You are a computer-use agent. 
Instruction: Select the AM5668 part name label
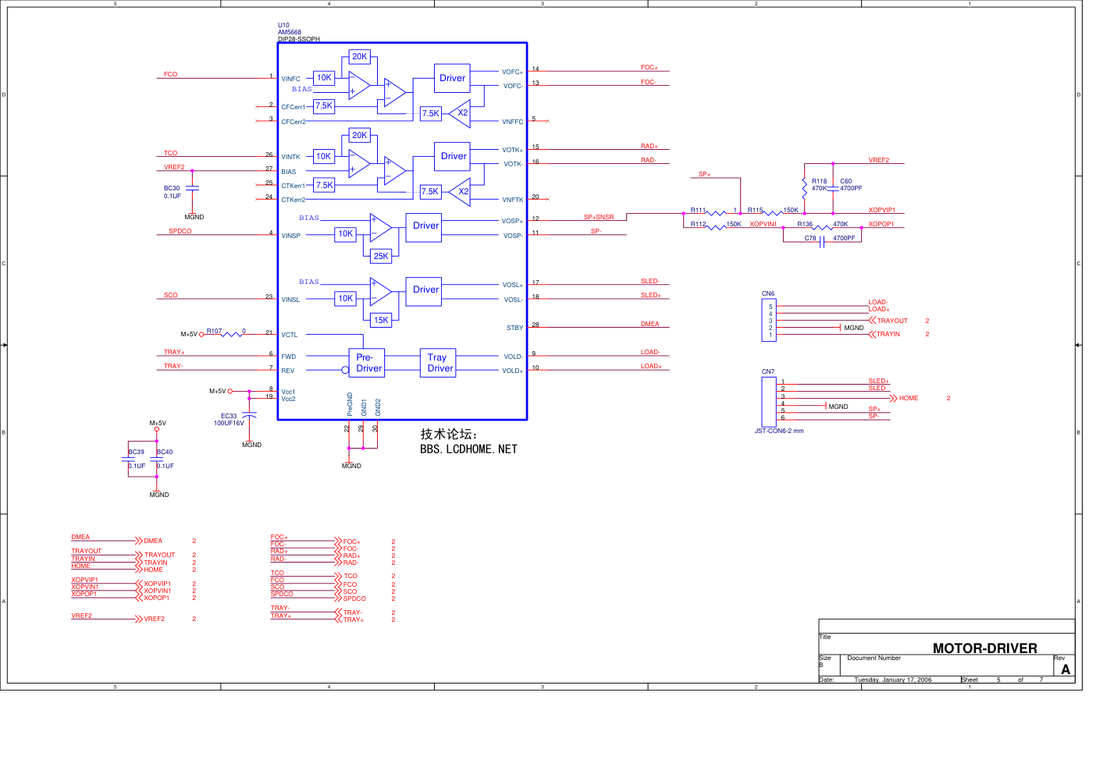coord(290,33)
